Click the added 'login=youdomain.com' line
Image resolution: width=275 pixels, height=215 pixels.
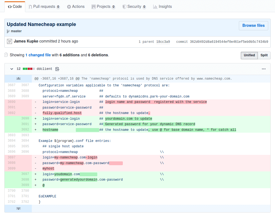[151, 174]
